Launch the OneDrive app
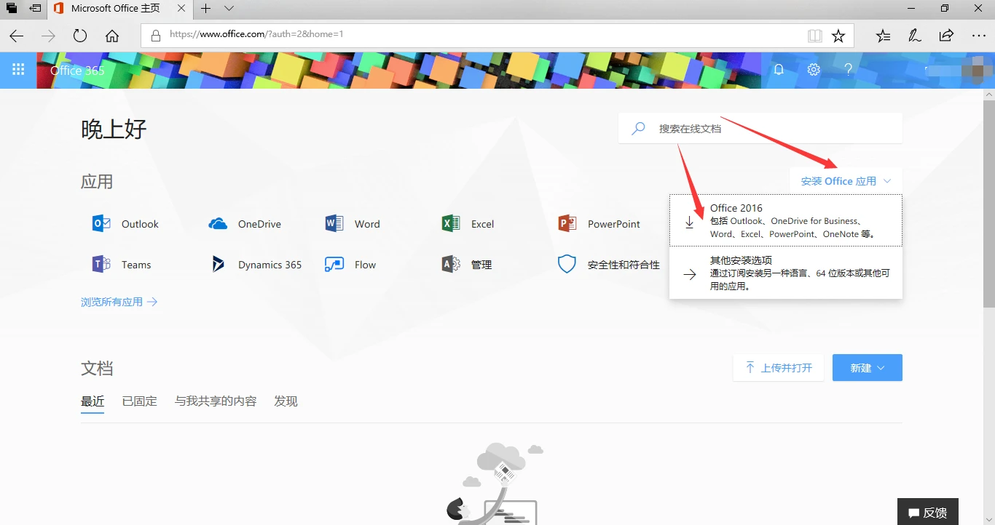The height and width of the screenshot is (525, 995). 245,224
